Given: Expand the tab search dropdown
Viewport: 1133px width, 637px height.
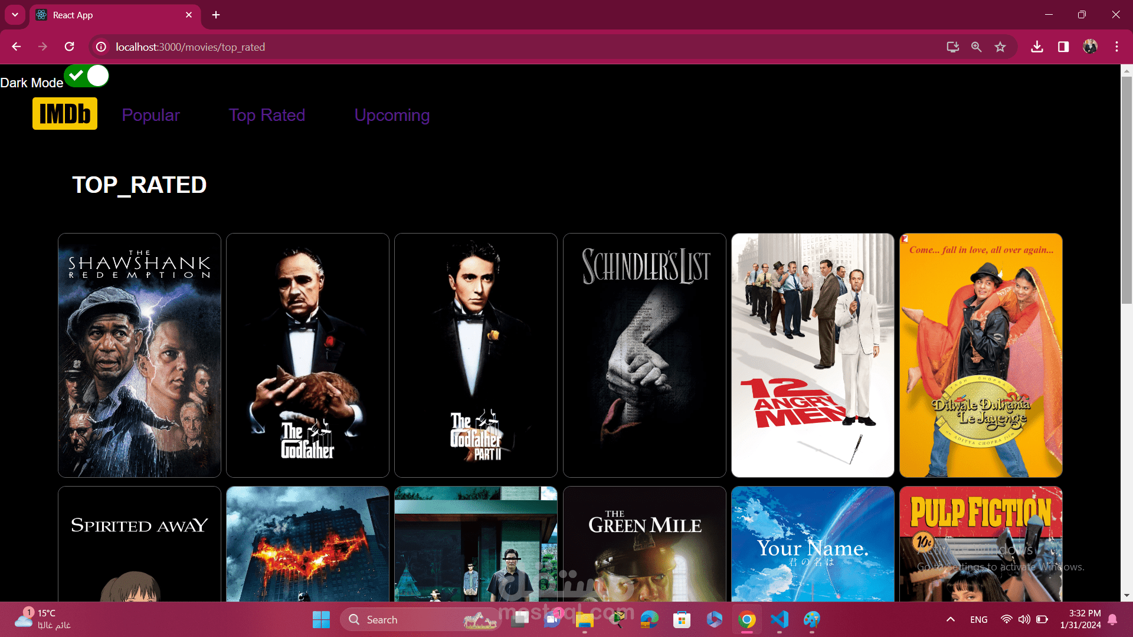Looking at the screenshot, I should [x=15, y=15].
